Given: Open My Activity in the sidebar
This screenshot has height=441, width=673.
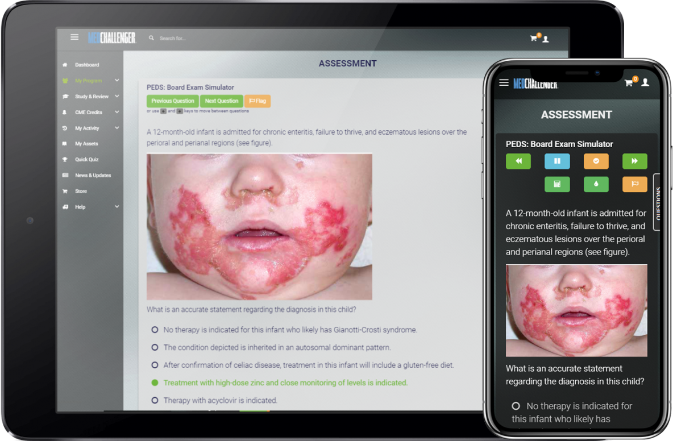Looking at the screenshot, I should 87,128.
